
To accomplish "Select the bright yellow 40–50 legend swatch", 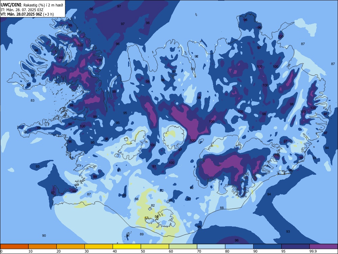I will pos(127,247).
